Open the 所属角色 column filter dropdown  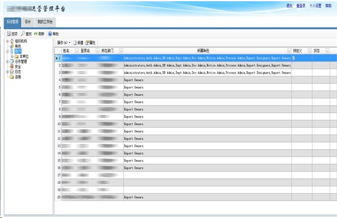point(289,51)
